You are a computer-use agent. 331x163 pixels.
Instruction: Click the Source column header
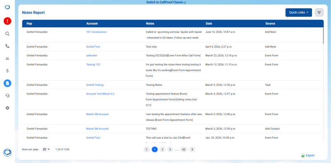coord(270,24)
